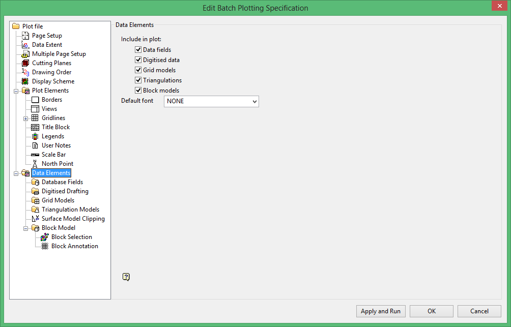
Task: Select the Block Selection tree label
Action: click(72, 237)
